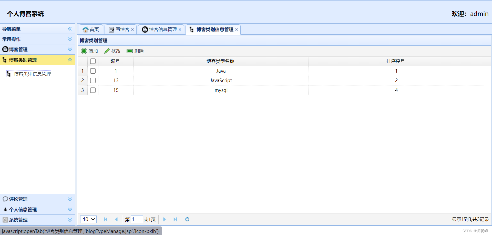The image size is (492, 235).
Task: Click the tree icon on 博客类别信息管理 tab
Action: [x=191, y=30]
